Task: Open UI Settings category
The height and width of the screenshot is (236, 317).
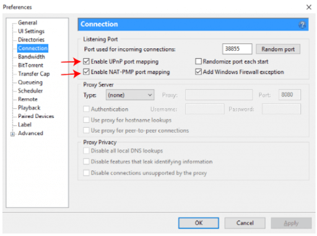Action: point(31,31)
